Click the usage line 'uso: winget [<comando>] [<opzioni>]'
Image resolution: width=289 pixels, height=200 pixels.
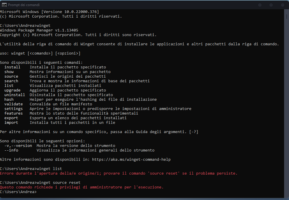click(40, 53)
